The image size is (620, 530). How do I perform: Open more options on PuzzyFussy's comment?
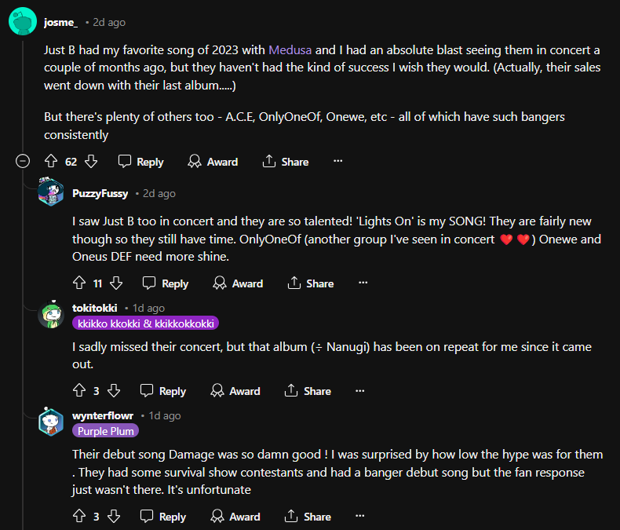pyautogui.click(x=363, y=283)
